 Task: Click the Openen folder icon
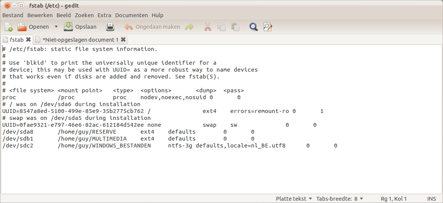click(x=22, y=27)
